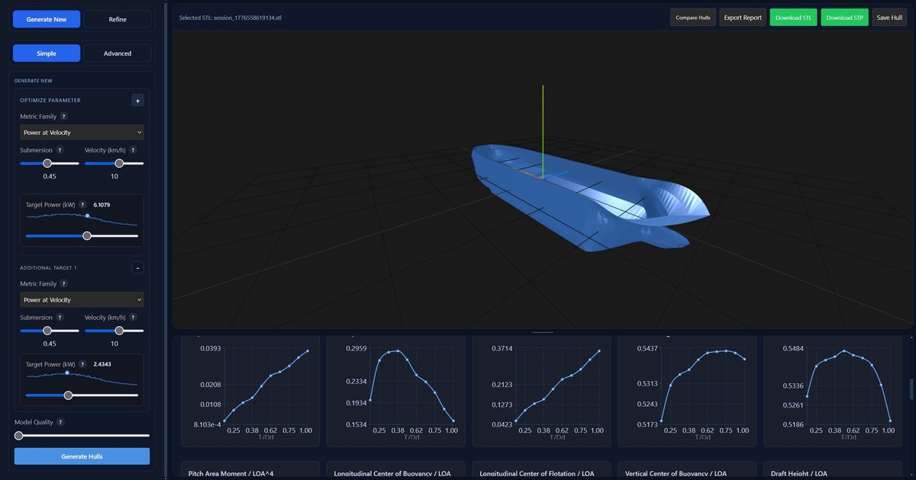Click the minus icon to remove Additional Target 1
The image size is (916, 480).
tap(137, 267)
